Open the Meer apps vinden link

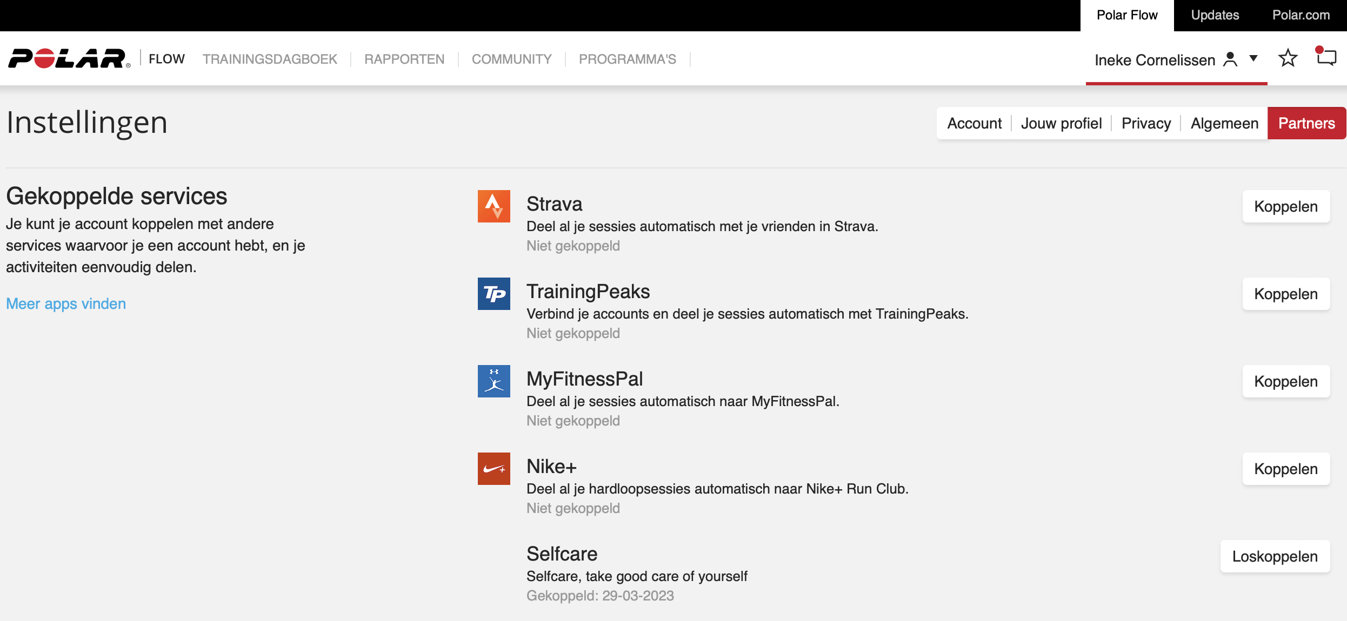[x=65, y=303]
